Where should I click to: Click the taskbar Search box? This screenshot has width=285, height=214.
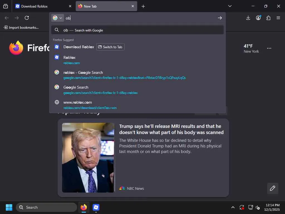point(46,207)
